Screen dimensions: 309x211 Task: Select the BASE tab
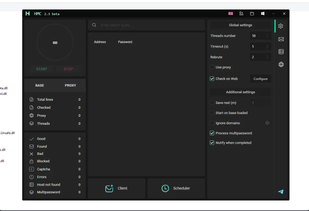click(40, 85)
